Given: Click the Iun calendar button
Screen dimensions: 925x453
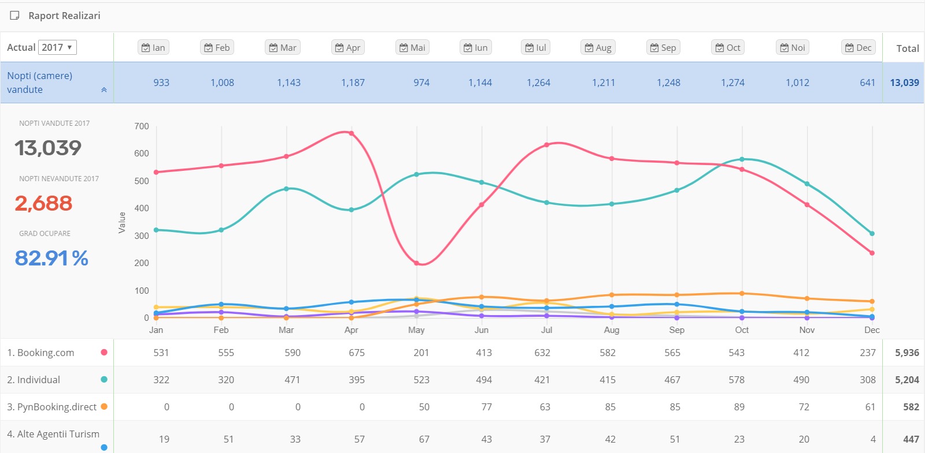Looking at the screenshot, I should tap(475, 47).
